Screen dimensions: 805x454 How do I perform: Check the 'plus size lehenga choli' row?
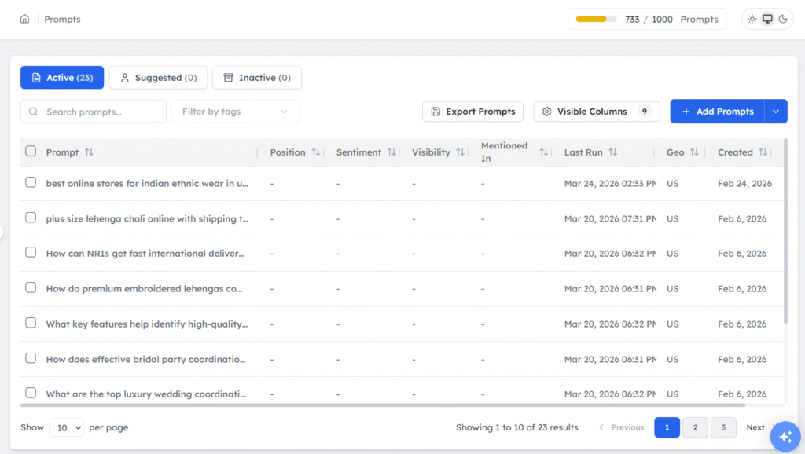pos(31,218)
